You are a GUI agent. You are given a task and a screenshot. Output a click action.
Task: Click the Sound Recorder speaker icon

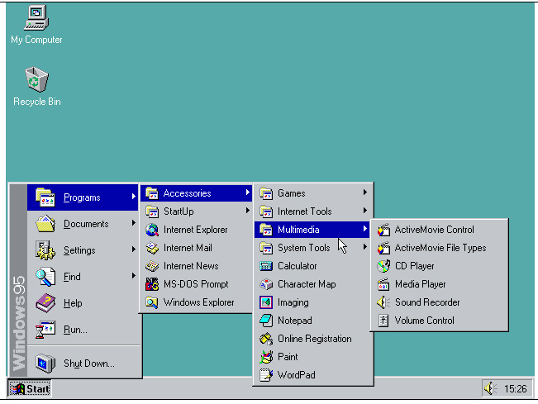[383, 302]
